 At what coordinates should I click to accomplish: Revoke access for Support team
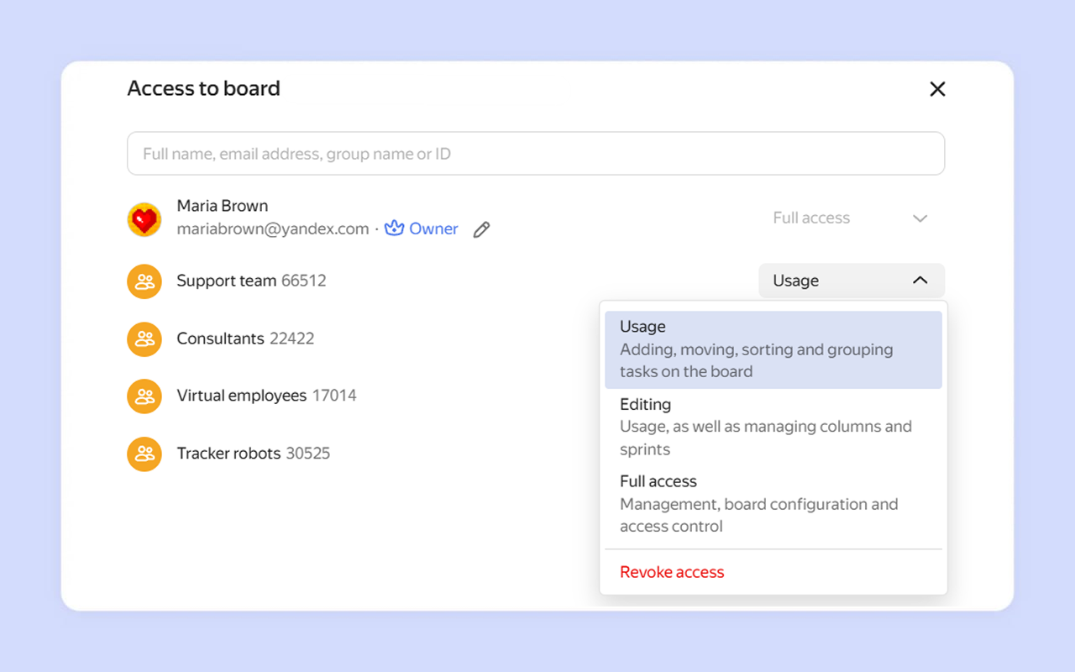click(x=672, y=572)
